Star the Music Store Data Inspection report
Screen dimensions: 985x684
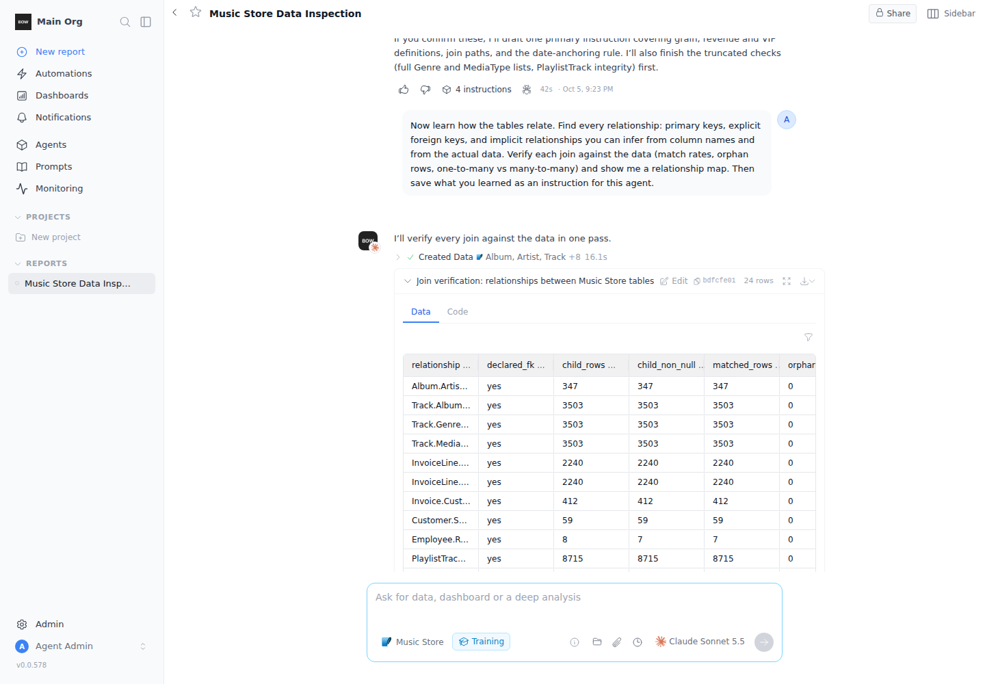196,12
